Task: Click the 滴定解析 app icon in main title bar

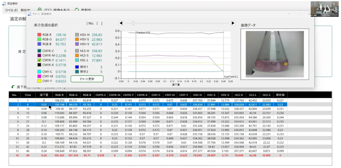Action: pos(4,3)
